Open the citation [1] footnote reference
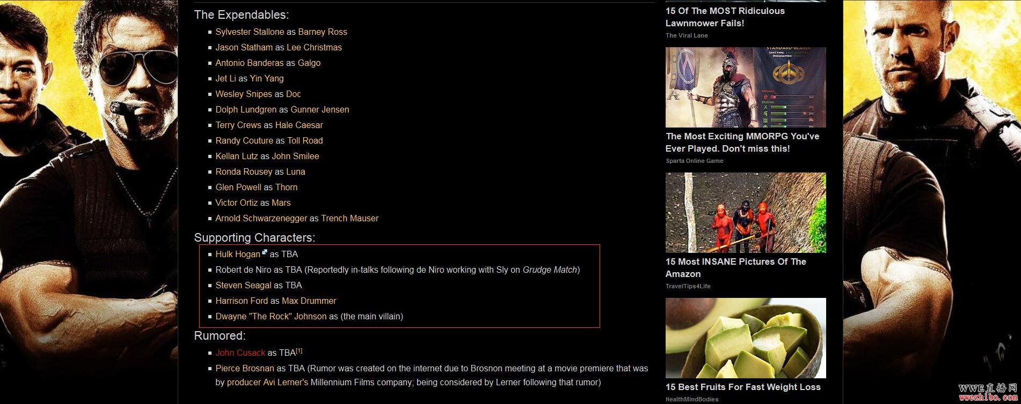Image resolution: width=1021 pixels, height=404 pixels. click(299, 351)
